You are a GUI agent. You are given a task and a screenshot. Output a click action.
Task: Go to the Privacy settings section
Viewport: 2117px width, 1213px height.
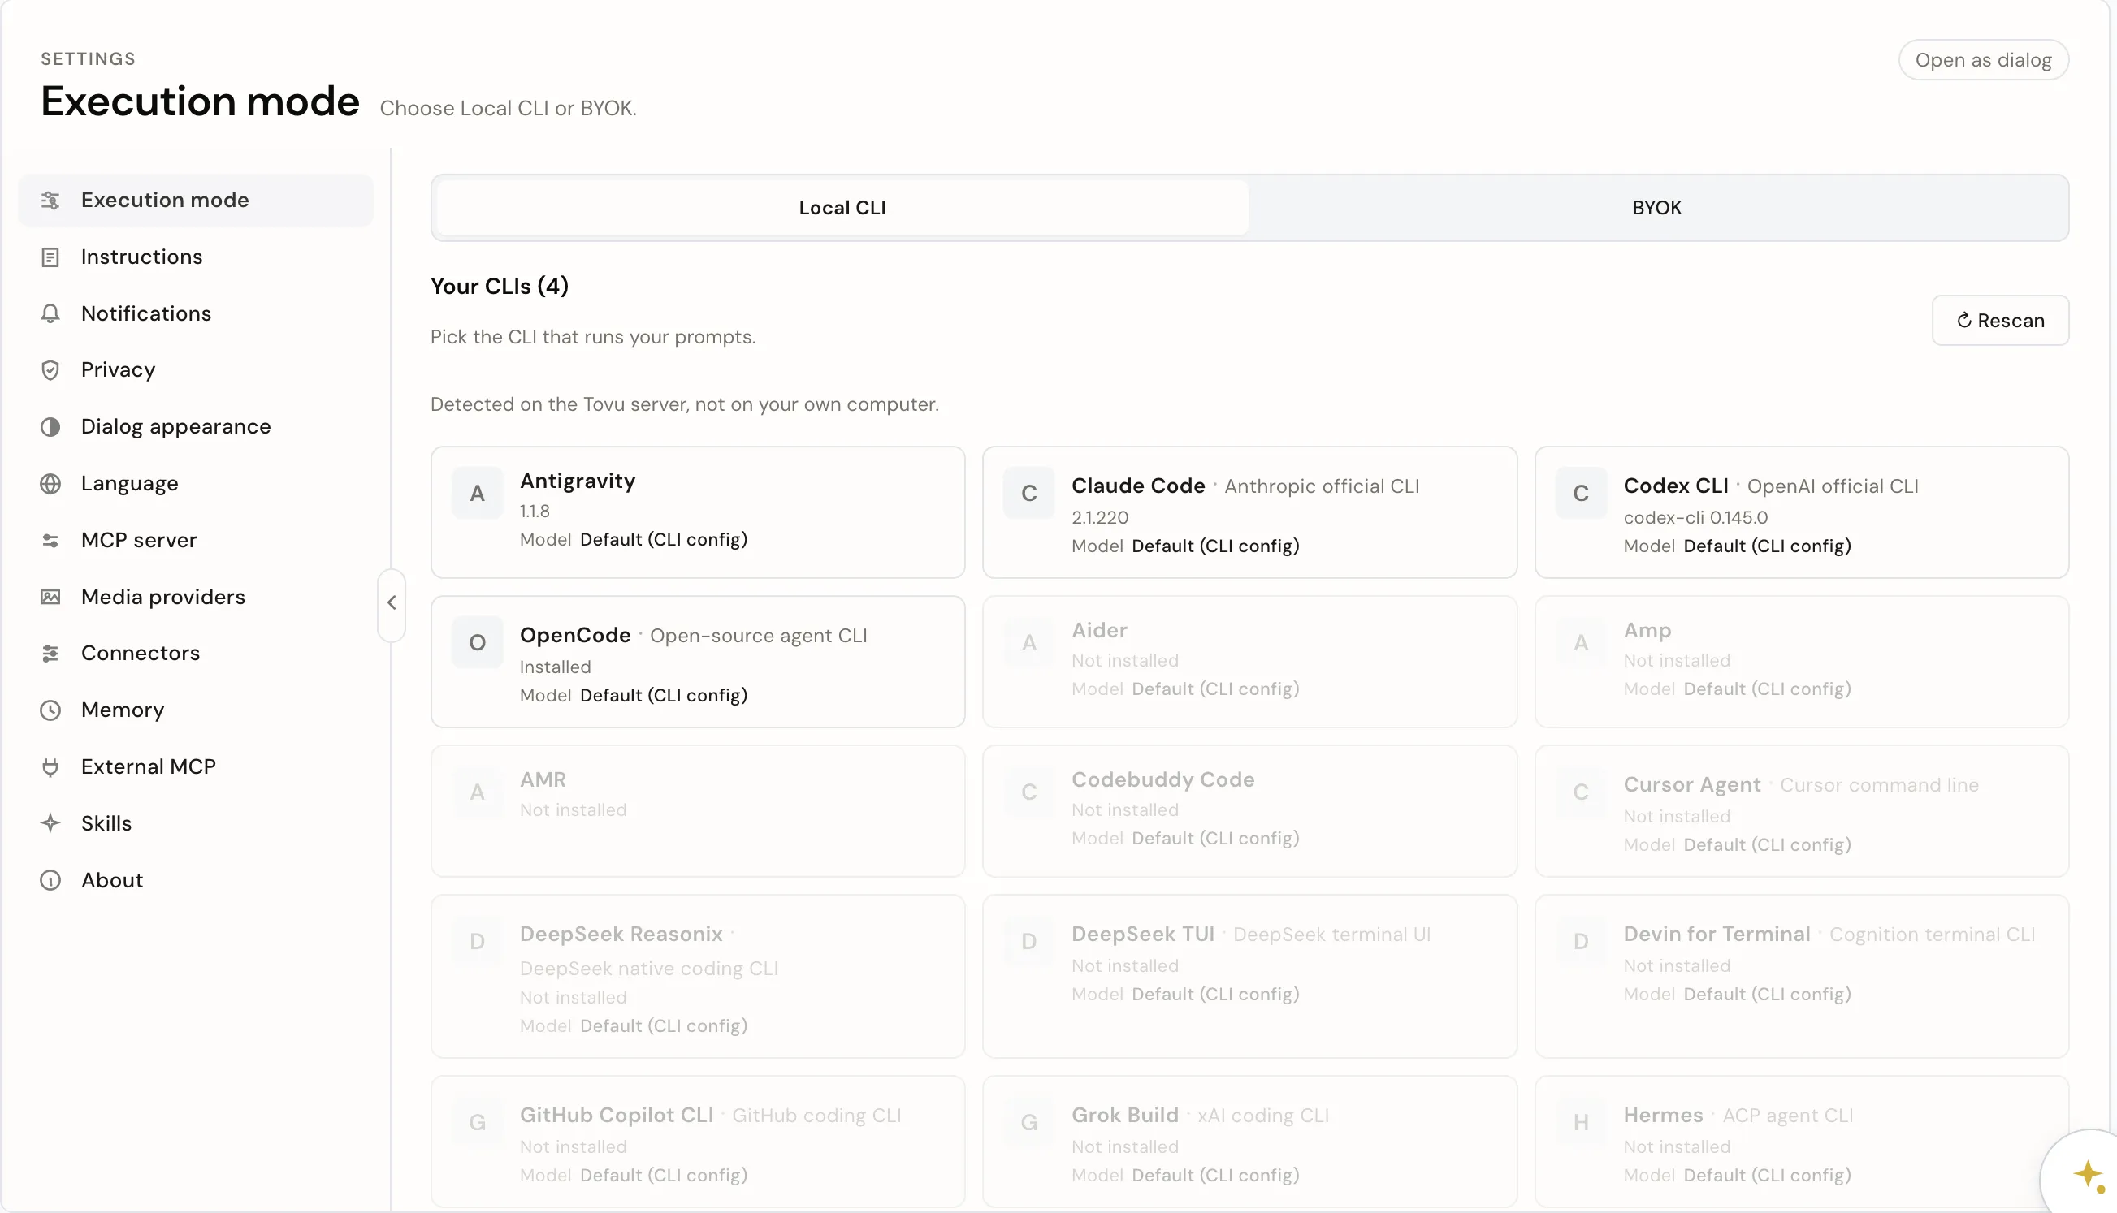(x=196, y=370)
